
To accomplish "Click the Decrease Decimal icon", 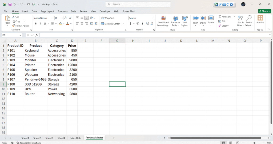I will pyautogui.click(x=152, y=24).
